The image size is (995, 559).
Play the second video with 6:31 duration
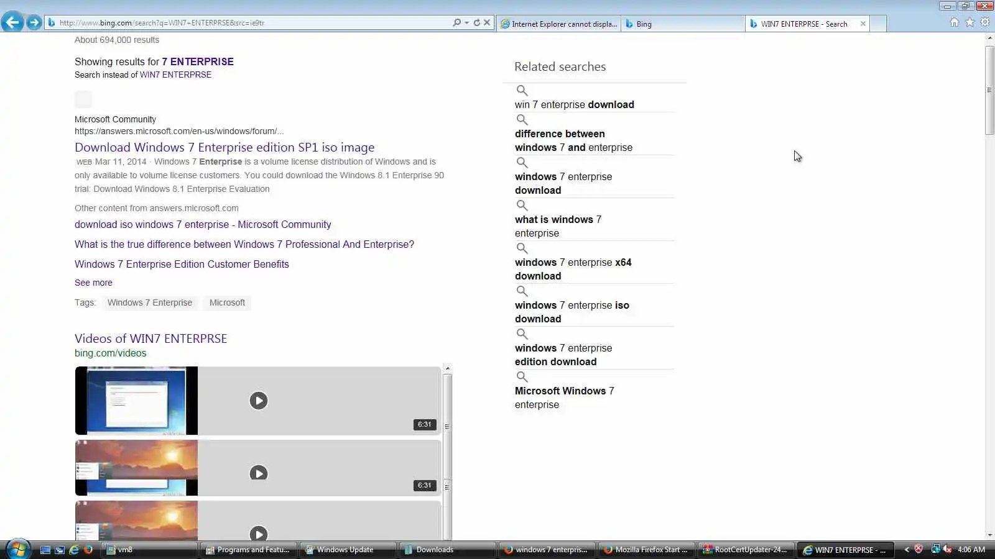(259, 473)
